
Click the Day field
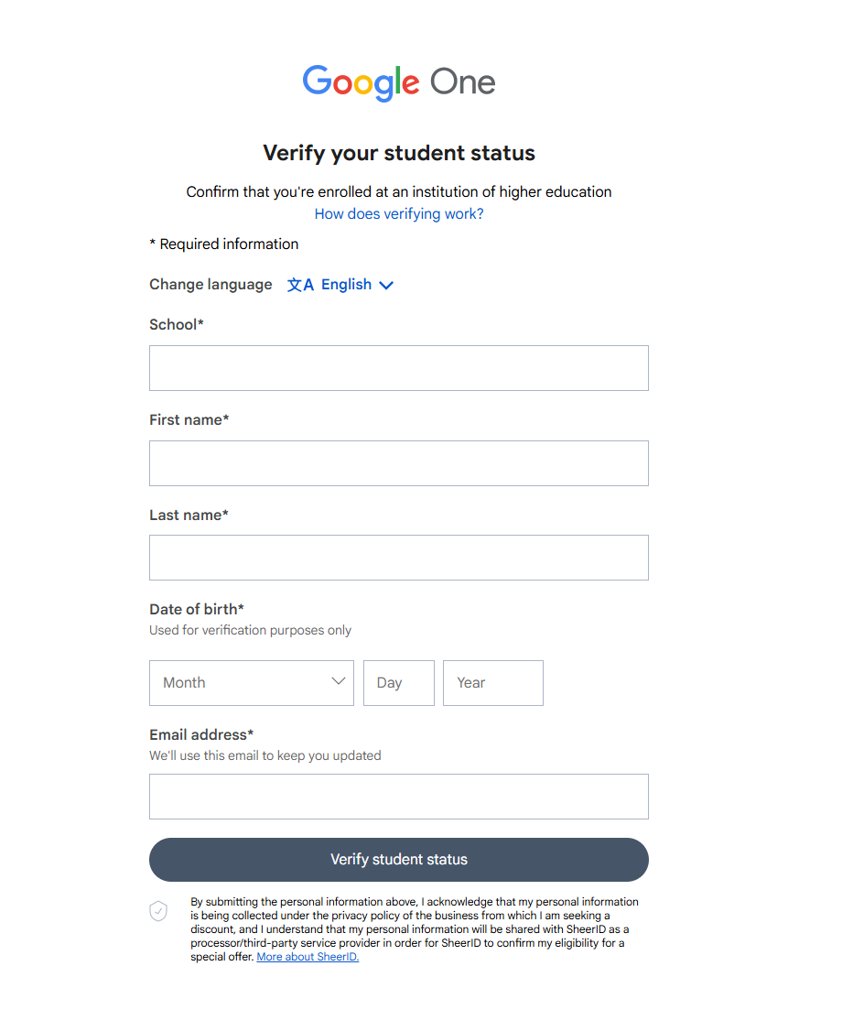pos(399,683)
